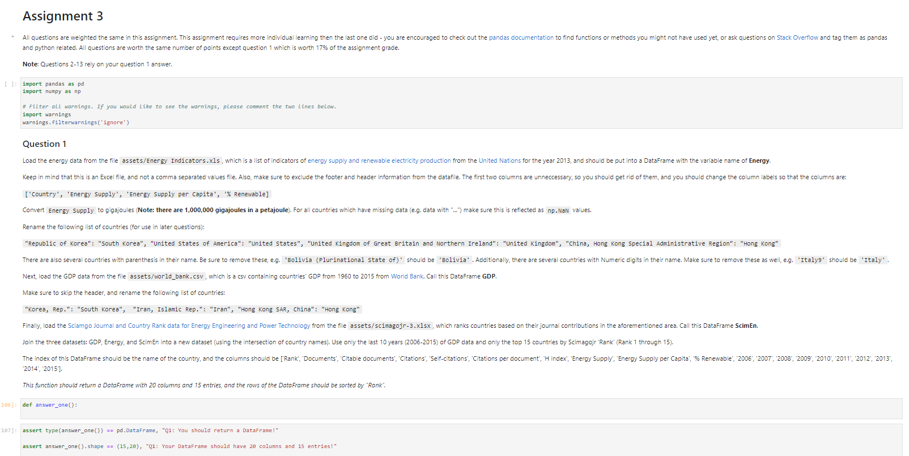The height and width of the screenshot is (456, 909).
Task: Click inside the import pandas code cell
Action: pyautogui.click(x=461, y=103)
